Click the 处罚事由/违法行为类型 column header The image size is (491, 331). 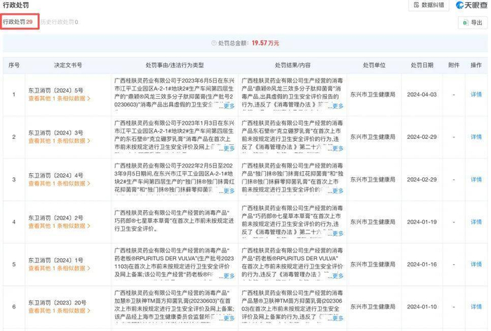coord(175,65)
